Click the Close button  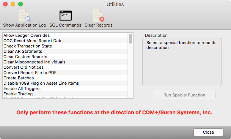point(208,132)
